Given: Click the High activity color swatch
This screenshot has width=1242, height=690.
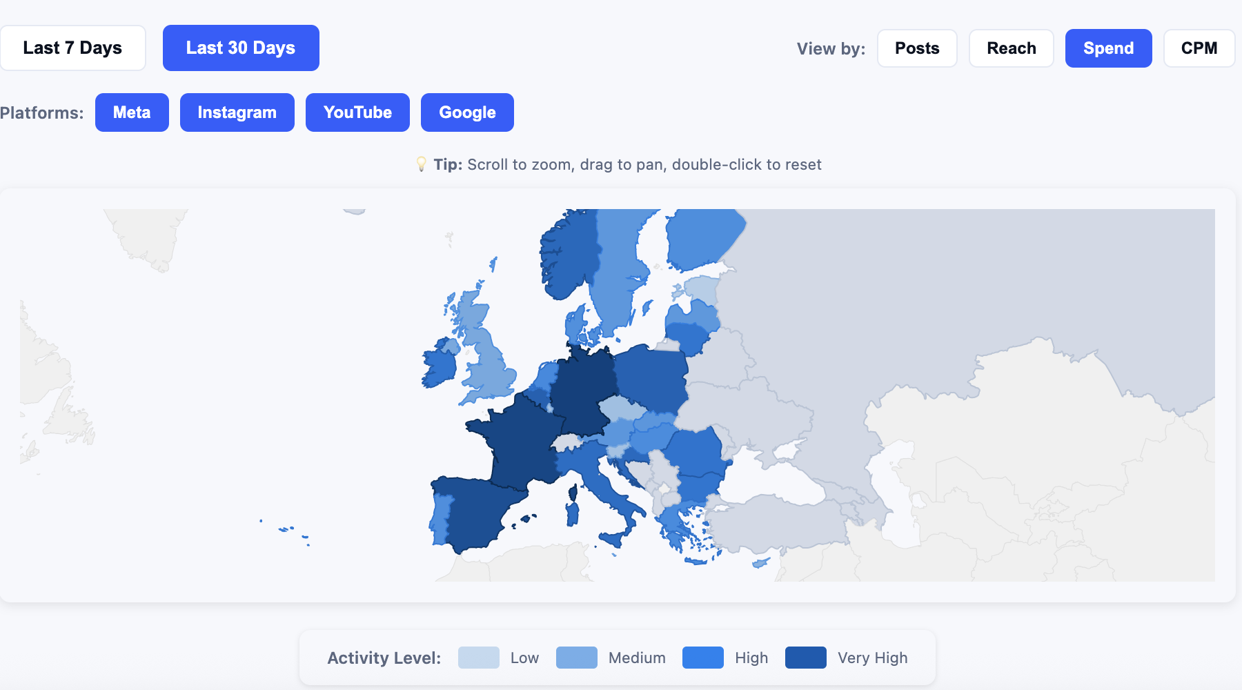Looking at the screenshot, I should point(702,658).
